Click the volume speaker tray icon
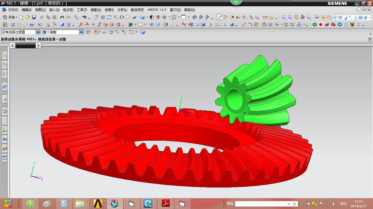373x209 pixels. [334, 204]
